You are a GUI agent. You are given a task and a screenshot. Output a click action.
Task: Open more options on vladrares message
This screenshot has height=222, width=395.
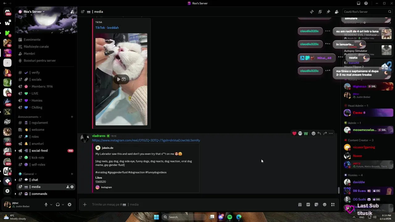click(x=331, y=134)
